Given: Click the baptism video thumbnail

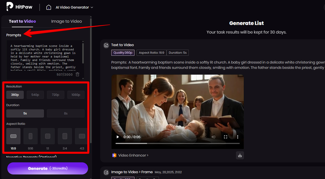Looking at the screenshot, I should (177, 112).
